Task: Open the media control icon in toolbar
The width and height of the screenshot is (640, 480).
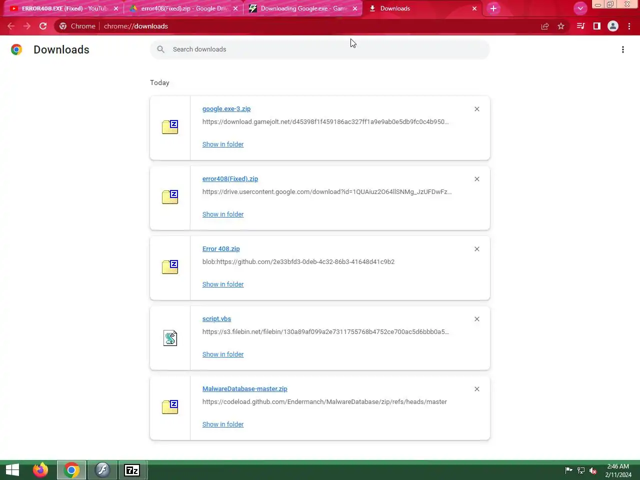Action: pyautogui.click(x=580, y=26)
